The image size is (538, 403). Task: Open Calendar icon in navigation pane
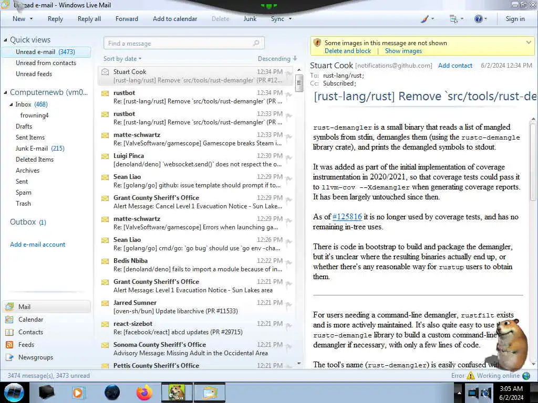click(x=9, y=320)
